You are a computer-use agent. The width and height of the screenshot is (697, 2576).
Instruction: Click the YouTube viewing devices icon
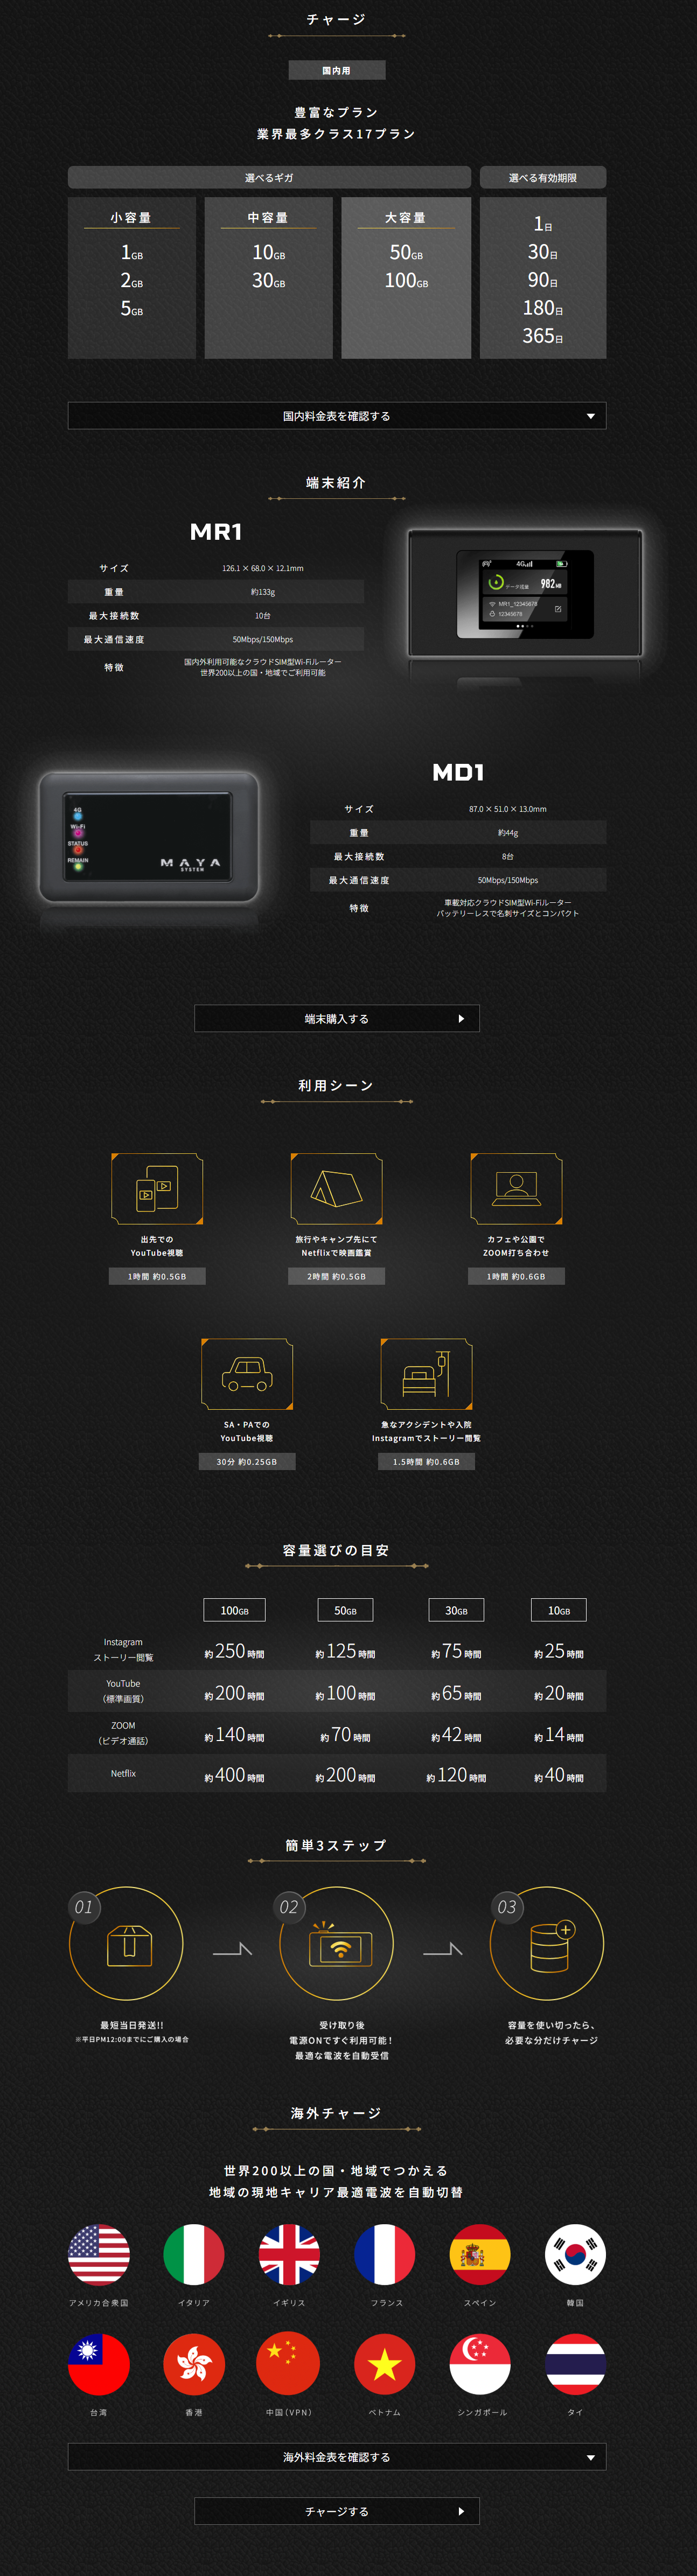point(157,1188)
